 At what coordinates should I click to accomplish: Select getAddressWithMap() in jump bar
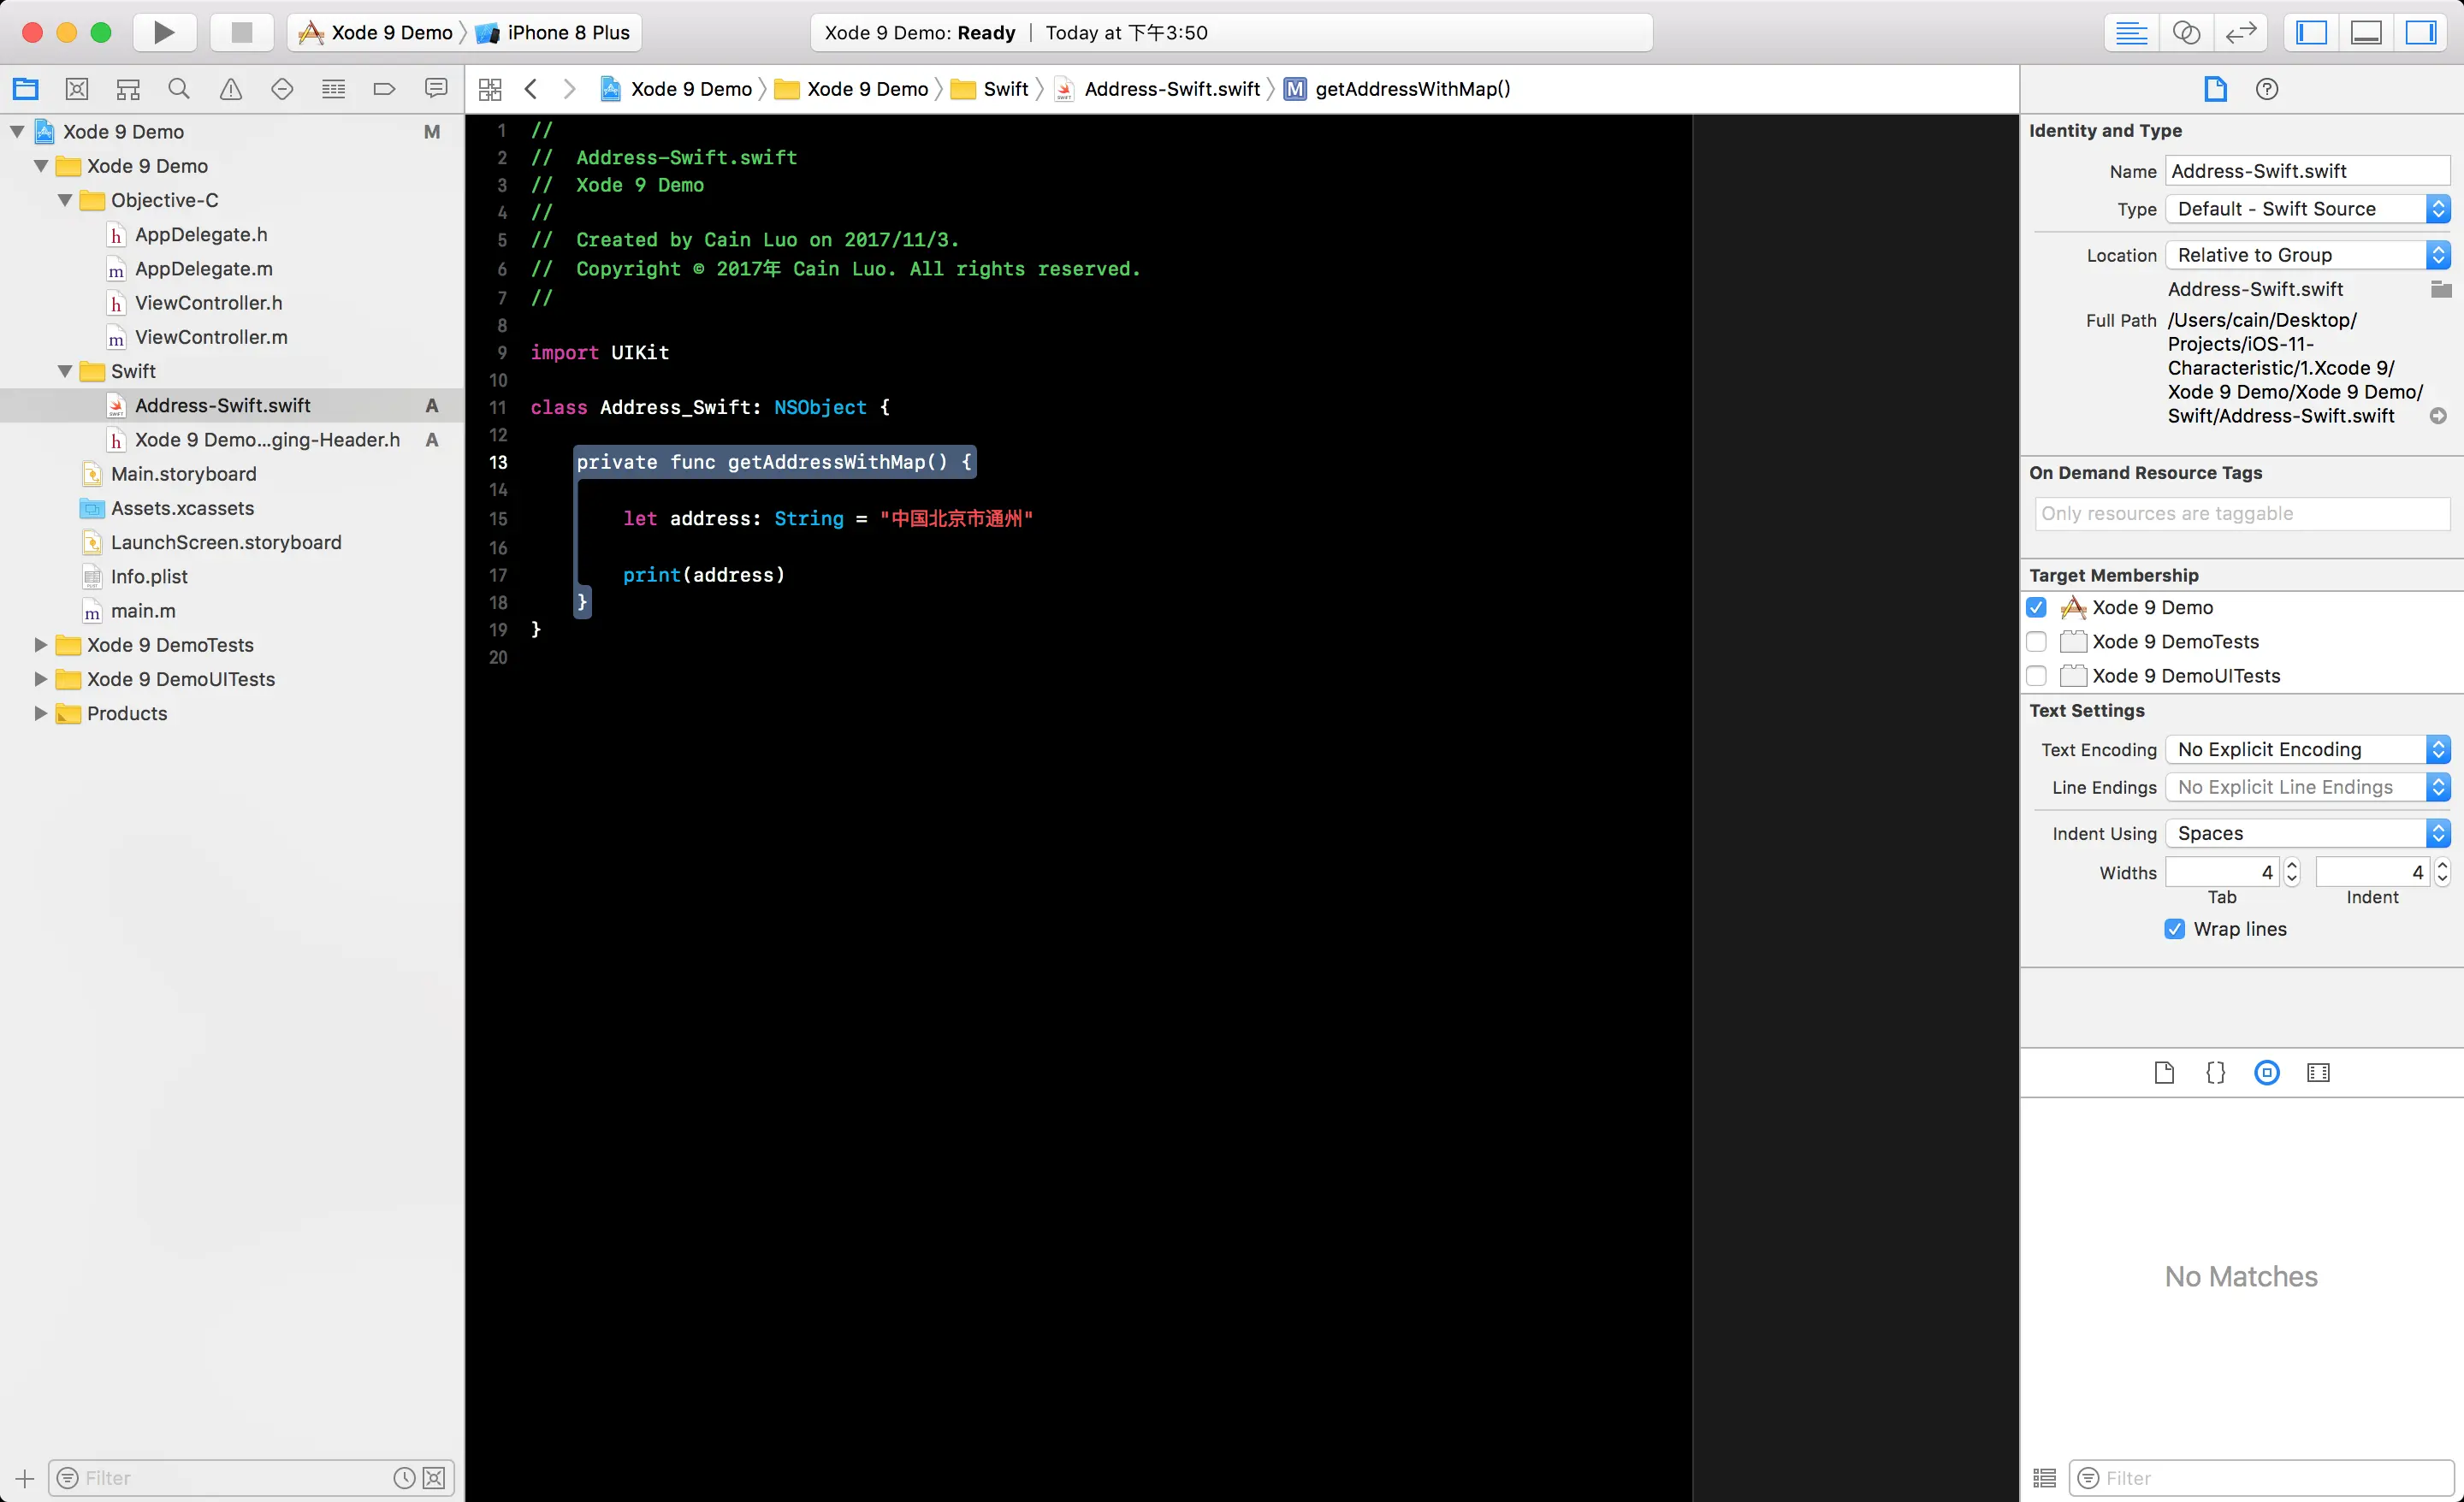1411,89
